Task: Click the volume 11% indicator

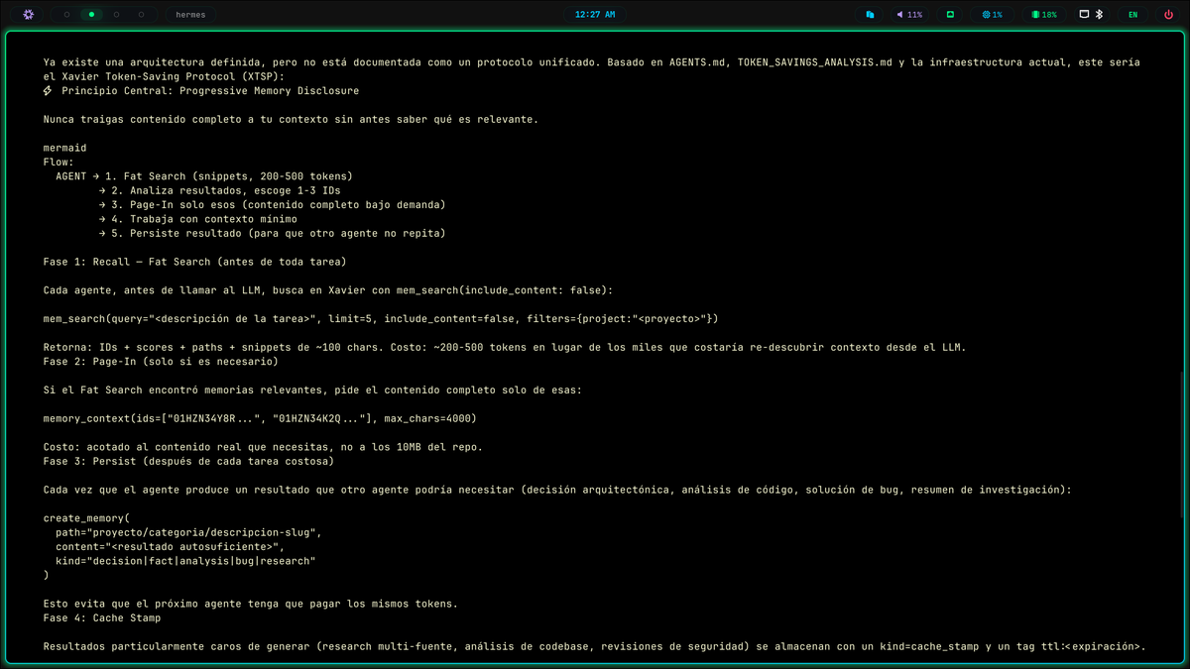Action: [x=909, y=15]
